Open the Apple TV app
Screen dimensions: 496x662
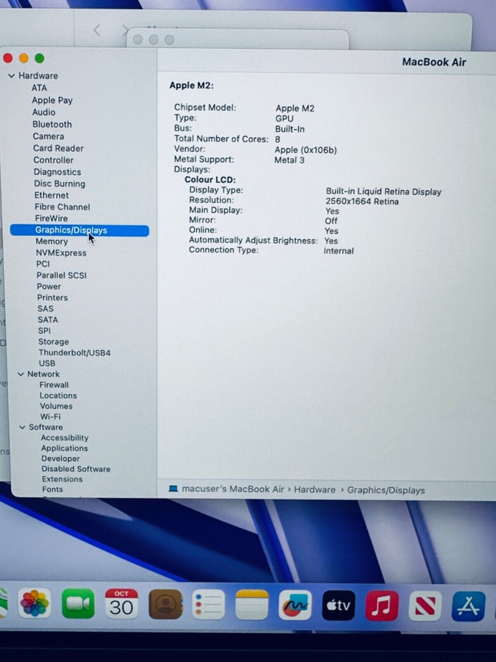click(x=339, y=605)
